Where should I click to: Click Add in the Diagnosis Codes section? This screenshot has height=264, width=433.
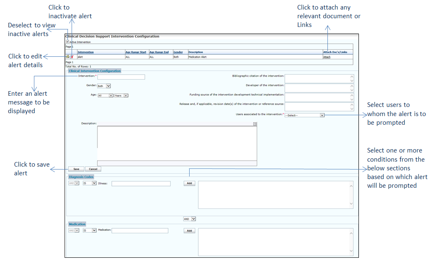[190, 183]
